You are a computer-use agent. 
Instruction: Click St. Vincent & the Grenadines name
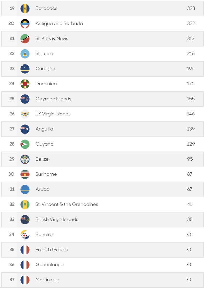67,204
